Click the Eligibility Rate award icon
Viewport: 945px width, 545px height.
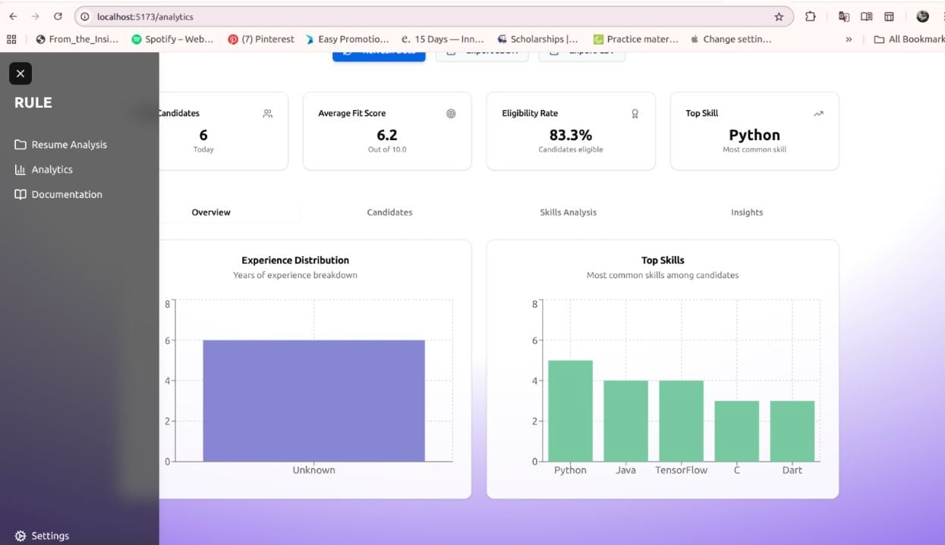point(635,114)
